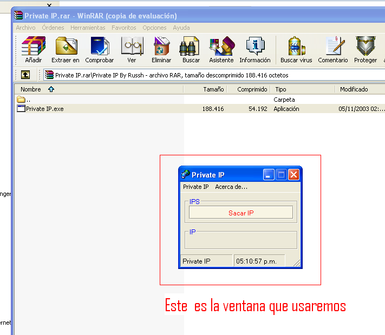Open the Acerca de... menu
Viewport: 385px width, 335px height.
[x=231, y=187]
